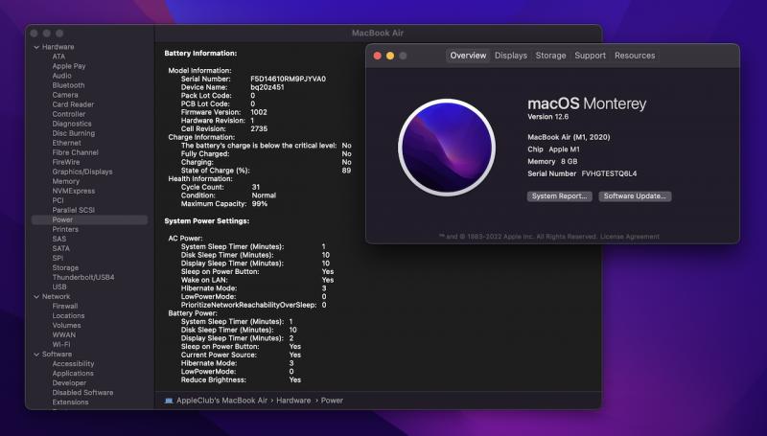Select Printers in the sidebar
Screen dimensions: 767x436
[x=65, y=229]
